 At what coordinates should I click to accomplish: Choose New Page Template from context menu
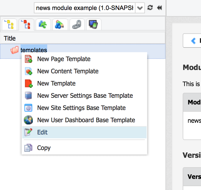click(x=64, y=59)
